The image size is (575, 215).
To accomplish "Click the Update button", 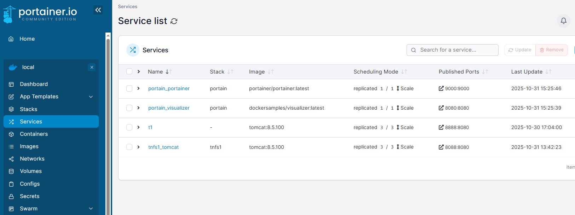I will tap(520, 50).
